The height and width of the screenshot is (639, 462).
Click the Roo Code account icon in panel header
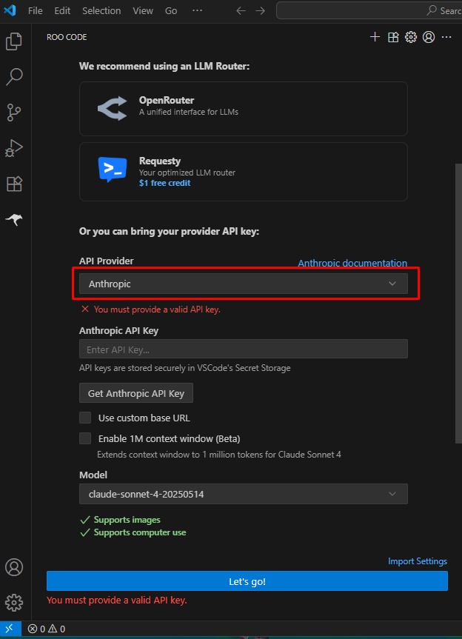point(429,37)
